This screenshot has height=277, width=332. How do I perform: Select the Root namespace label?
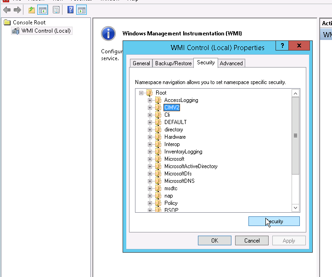pos(161,93)
